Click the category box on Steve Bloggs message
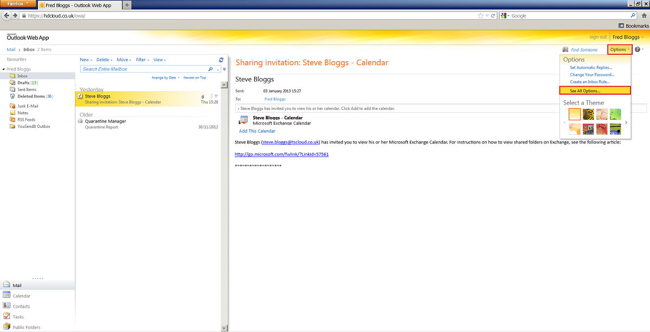 click(x=212, y=96)
